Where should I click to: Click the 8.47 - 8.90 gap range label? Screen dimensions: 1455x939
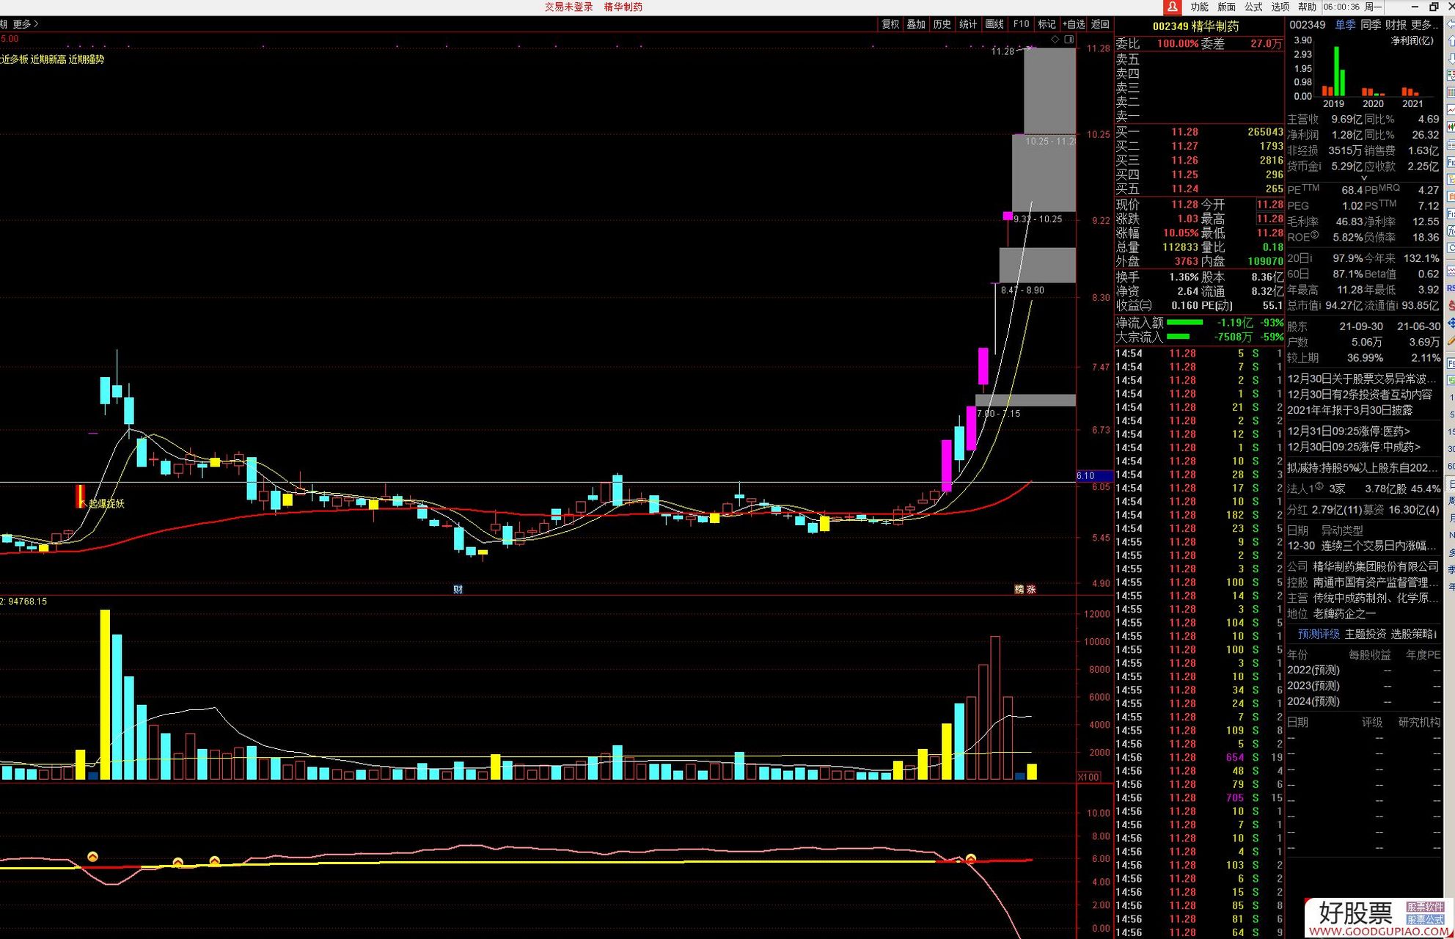(1022, 291)
